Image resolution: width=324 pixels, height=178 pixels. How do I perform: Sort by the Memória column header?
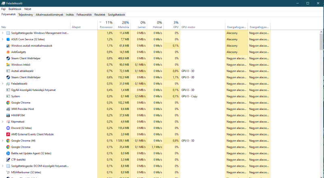point(122,25)
